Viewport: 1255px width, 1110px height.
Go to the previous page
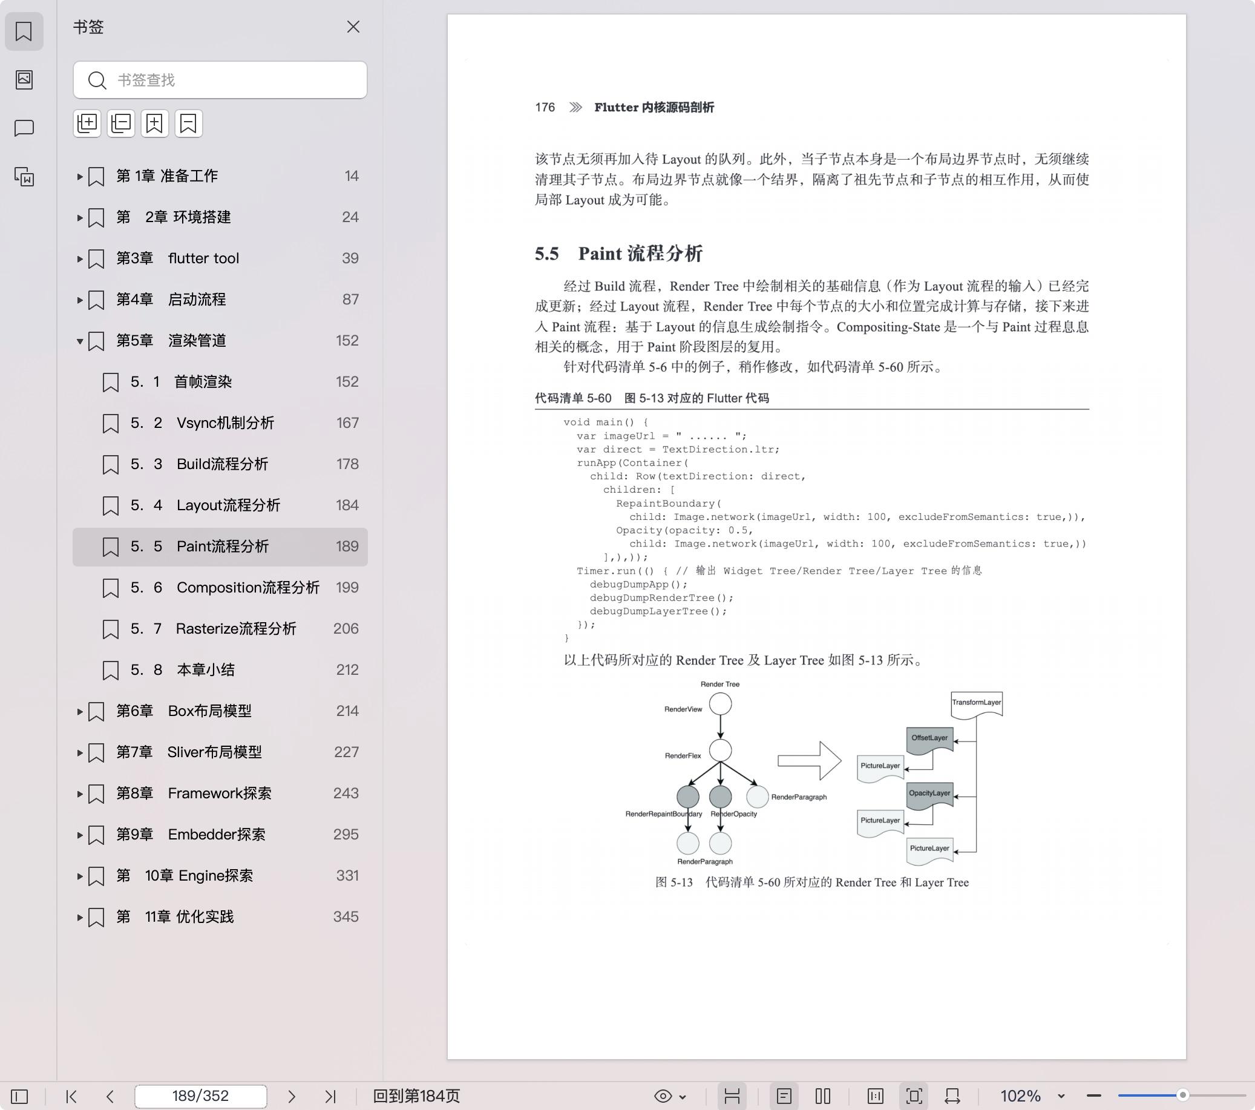click(110, 1096)
